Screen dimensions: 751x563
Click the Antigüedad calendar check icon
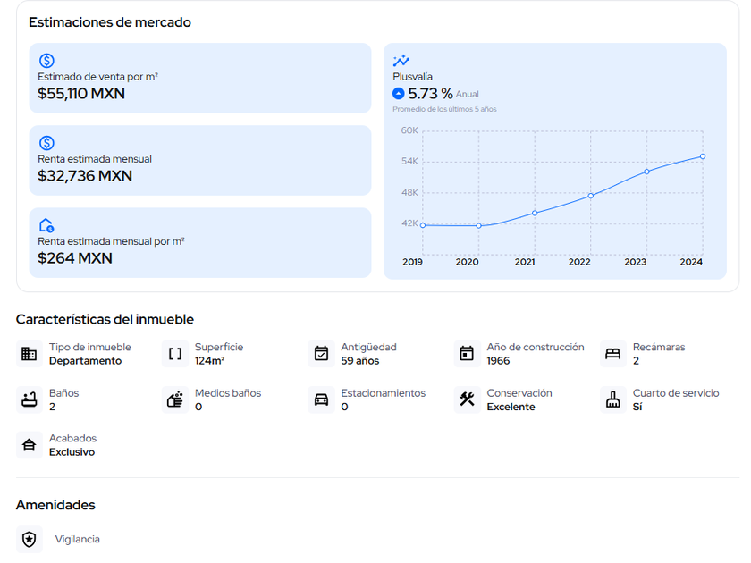coord(321,354)
